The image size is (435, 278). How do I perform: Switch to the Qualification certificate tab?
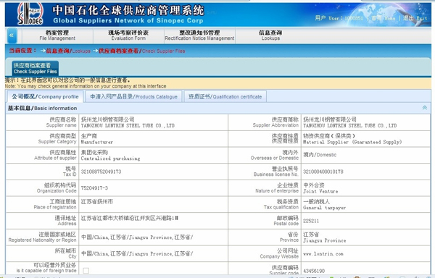(x=225, y=96)
